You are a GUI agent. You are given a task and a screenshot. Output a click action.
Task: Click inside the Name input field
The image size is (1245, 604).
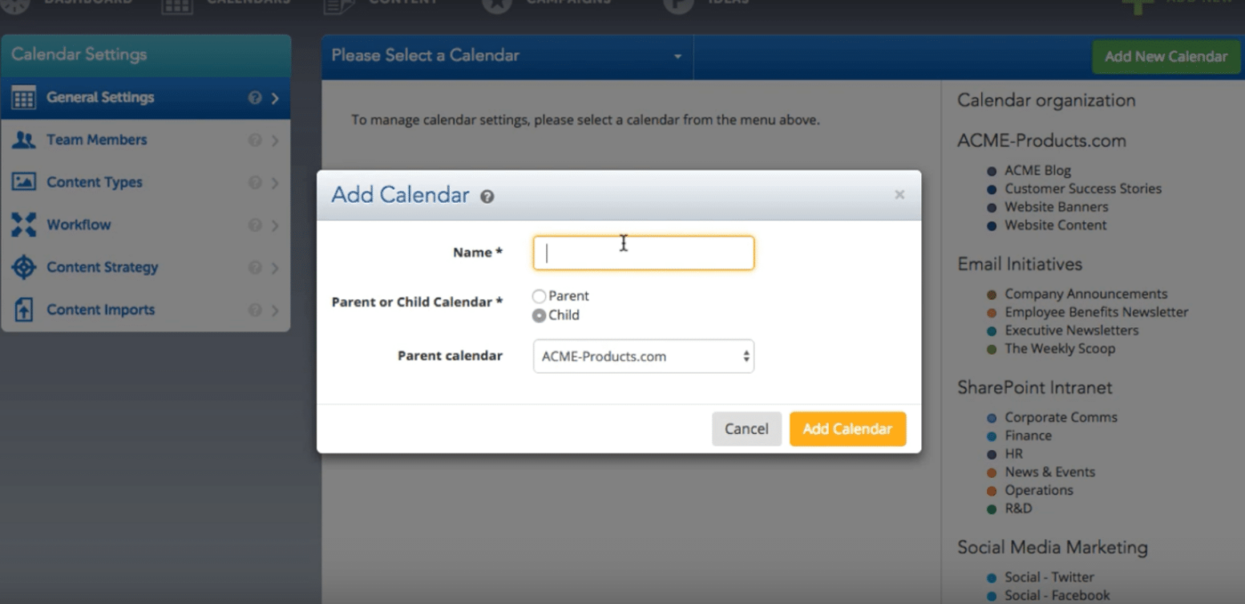click(x=642, y=252)
